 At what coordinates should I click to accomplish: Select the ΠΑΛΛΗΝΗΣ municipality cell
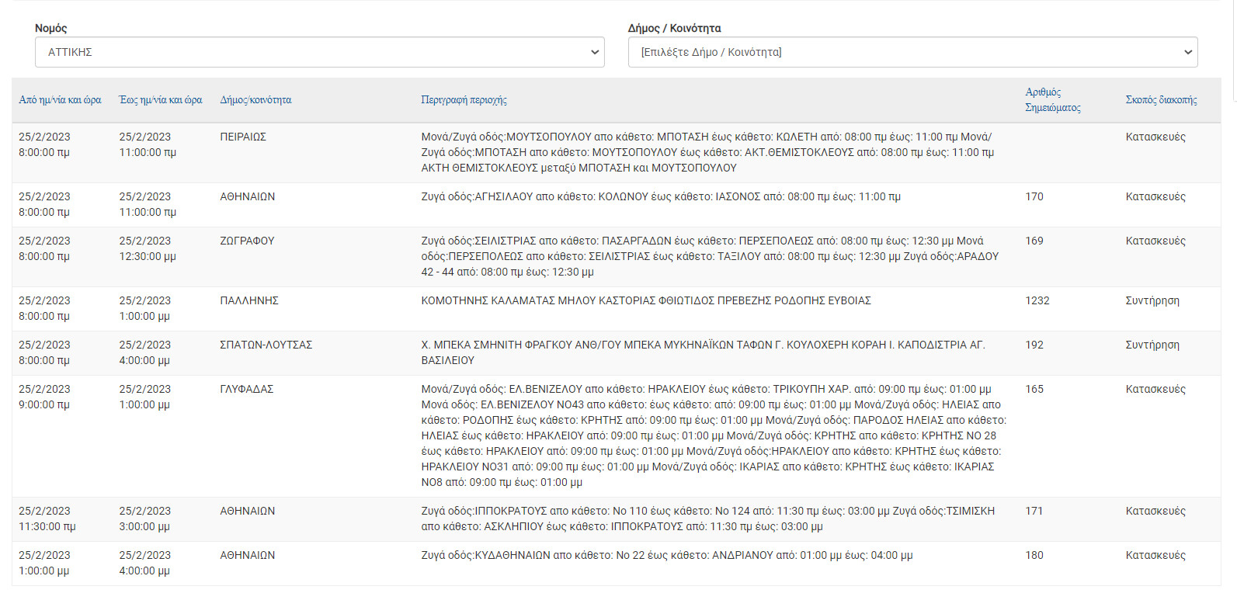249,300
